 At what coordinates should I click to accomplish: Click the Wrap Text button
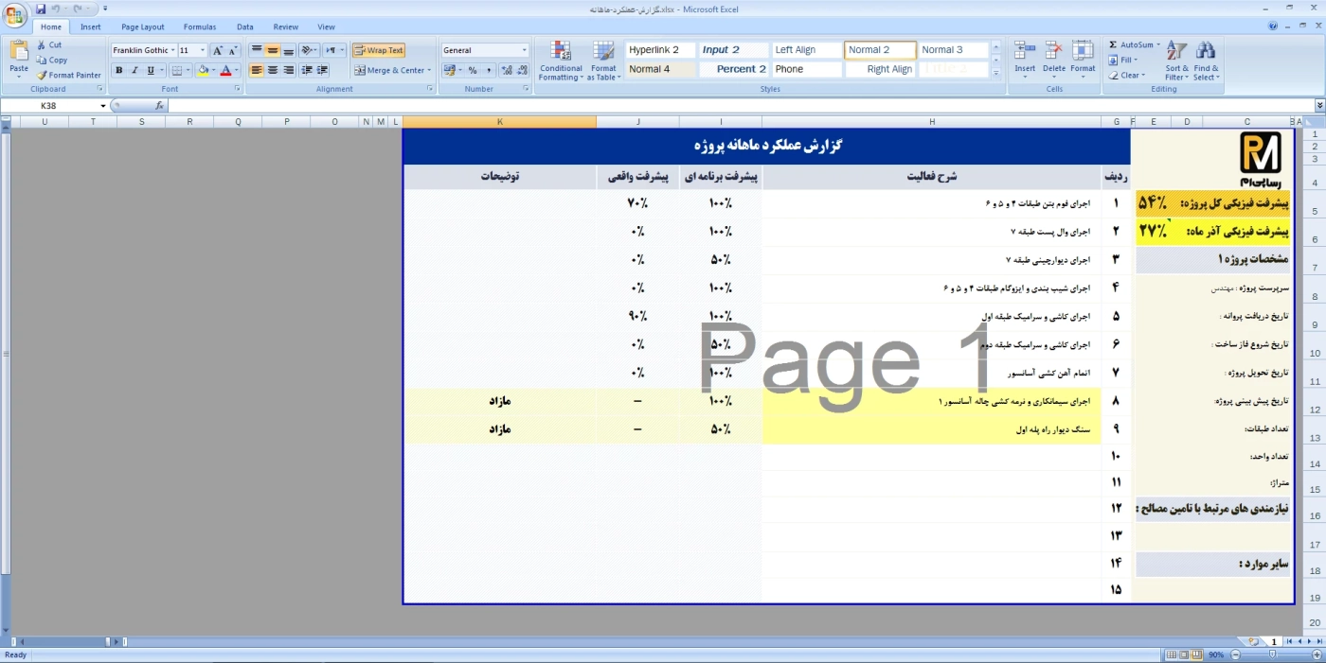point(378,50)
